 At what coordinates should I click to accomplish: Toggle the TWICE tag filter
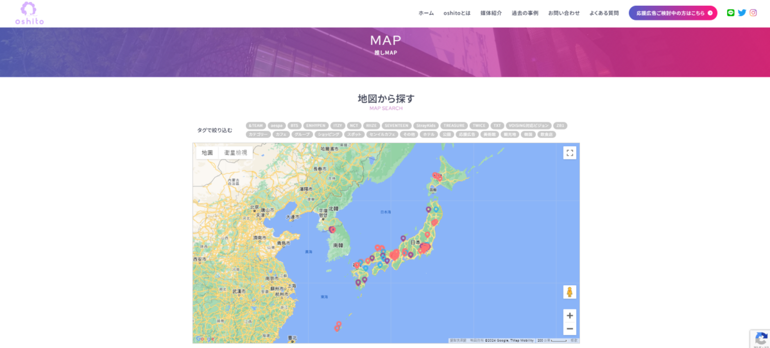pos(479,126)
